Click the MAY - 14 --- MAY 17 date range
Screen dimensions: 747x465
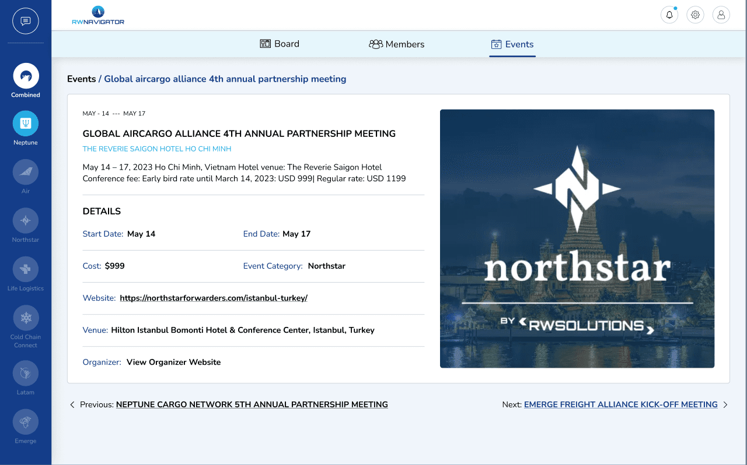click(114, 114)
